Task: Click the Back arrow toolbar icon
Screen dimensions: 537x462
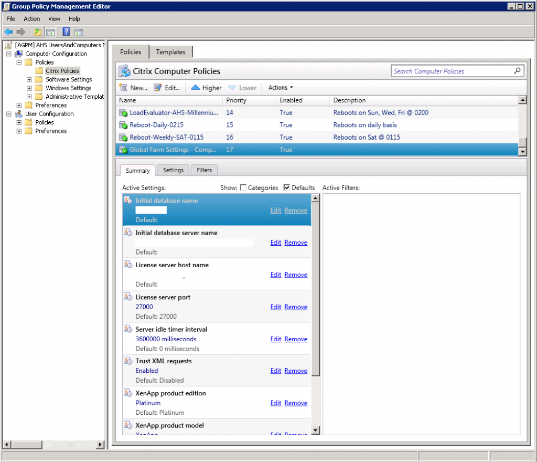Action: coord(8,32)
